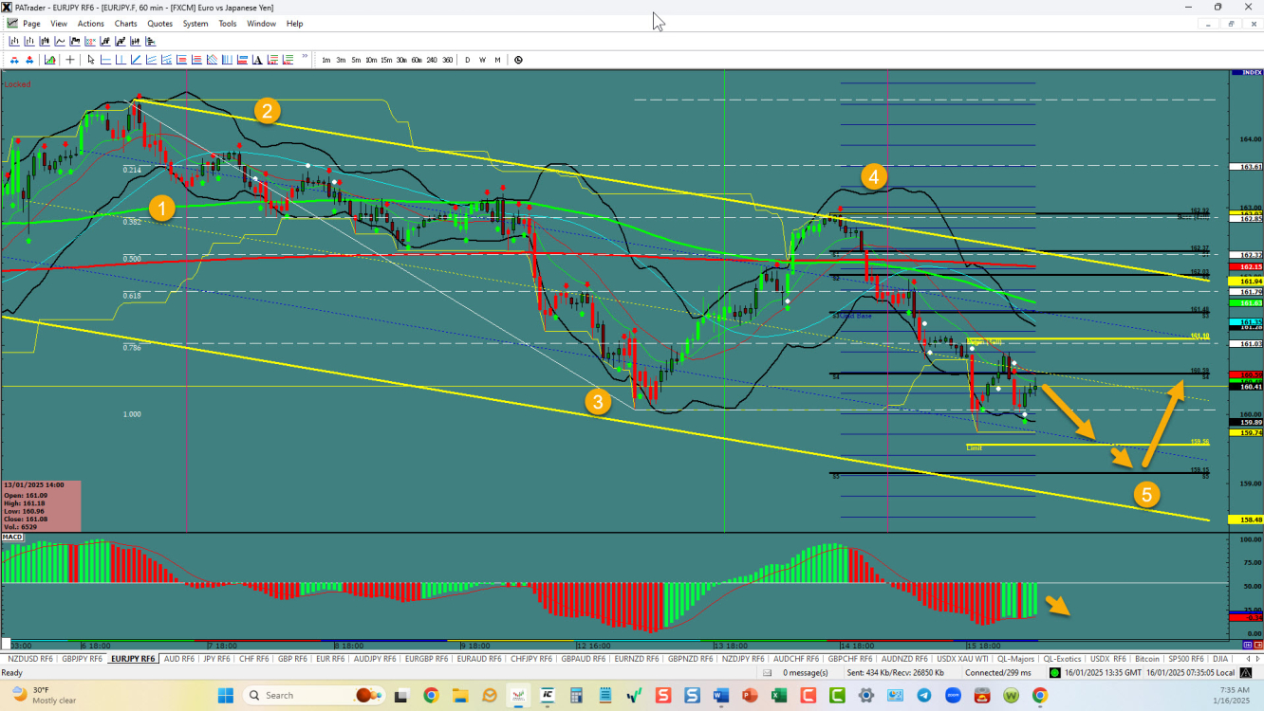Image resolution: width=1264 pixels, height=711 pixels.
Task: Switch chart to the 240 minute timeframe
Action: pyautogui.click(x=432, y=60)
